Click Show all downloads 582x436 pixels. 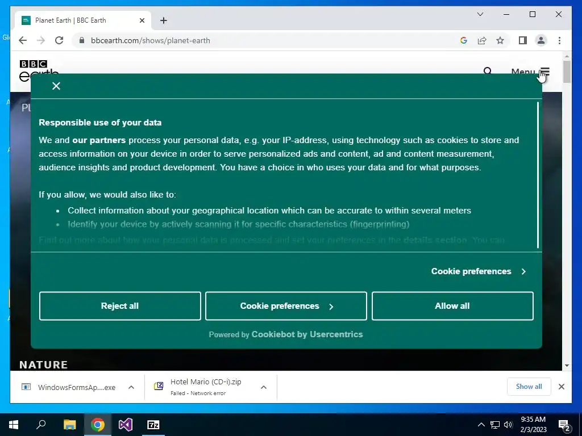tap(529, 387)
